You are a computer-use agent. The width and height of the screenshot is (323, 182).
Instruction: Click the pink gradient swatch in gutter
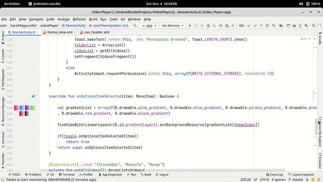click(x=17, y=108)
